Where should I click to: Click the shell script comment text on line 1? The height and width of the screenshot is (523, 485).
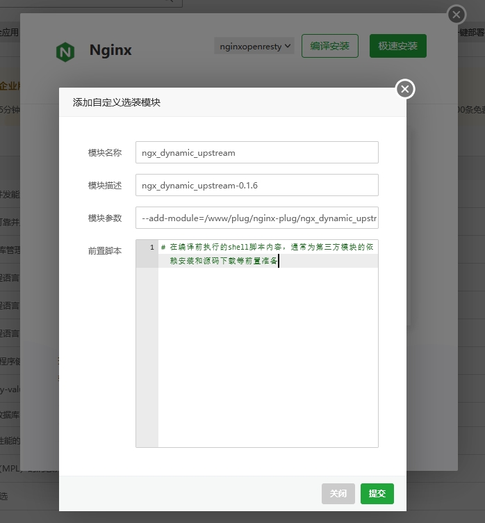268,254
